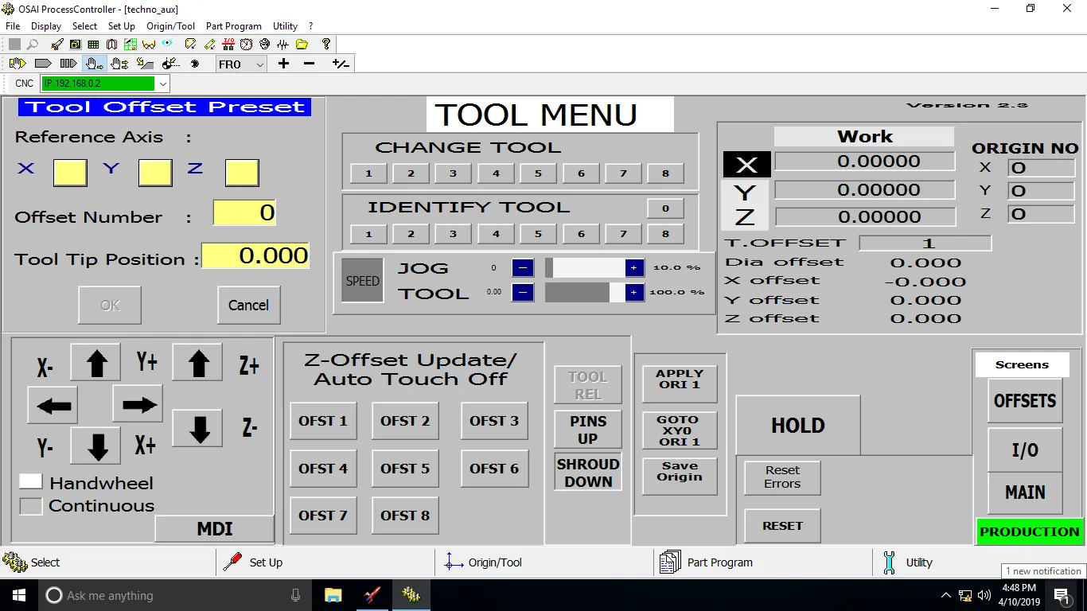Click the Tool Tip Position input field
The width and height of the screenshot is (1087, 611).
point(255,256)
